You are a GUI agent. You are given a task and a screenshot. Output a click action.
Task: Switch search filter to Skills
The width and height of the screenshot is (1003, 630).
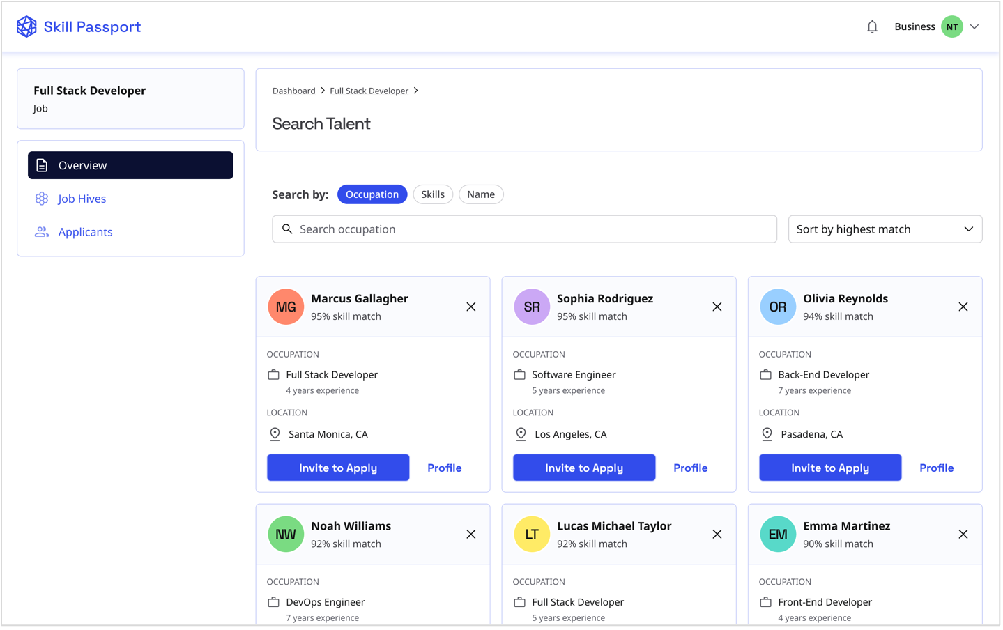click(432, 194)
